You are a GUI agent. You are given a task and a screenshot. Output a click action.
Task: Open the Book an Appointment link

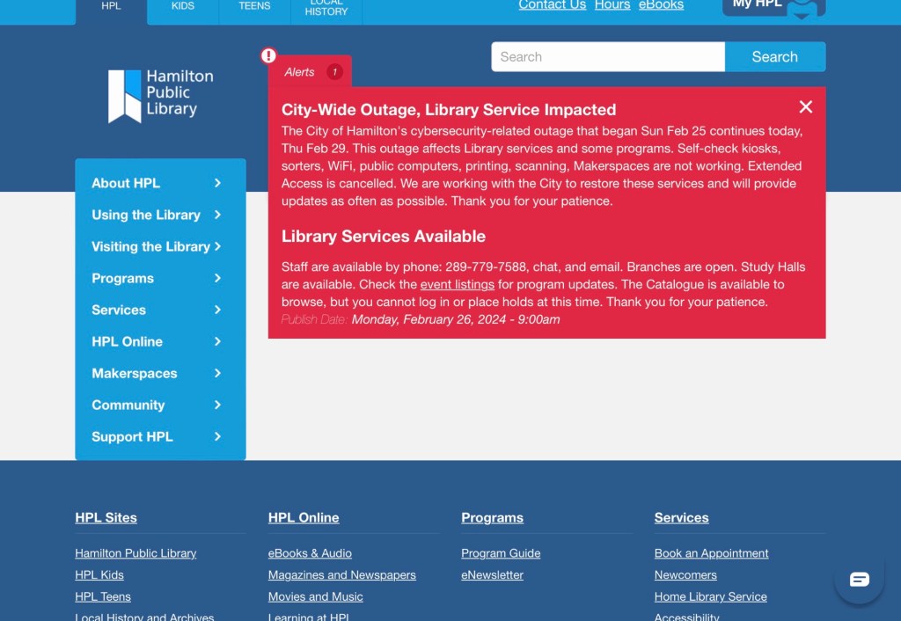click(x=711, y=553)
